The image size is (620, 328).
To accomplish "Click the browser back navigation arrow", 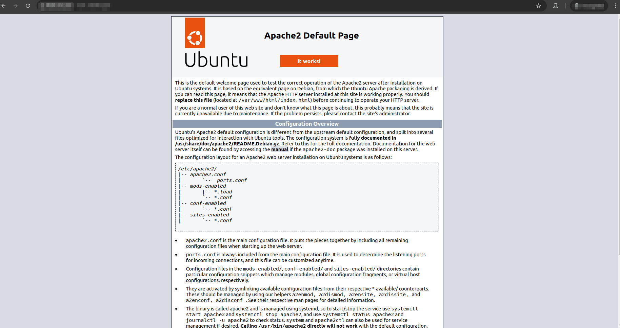I will coord(5,5).
